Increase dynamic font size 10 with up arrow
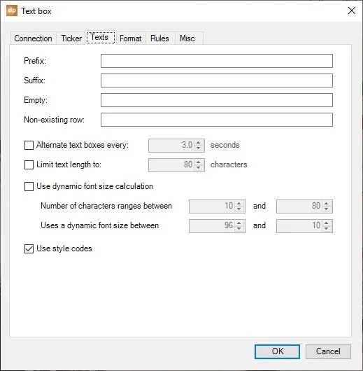363x371 pixels. click(x=327, y=223)
